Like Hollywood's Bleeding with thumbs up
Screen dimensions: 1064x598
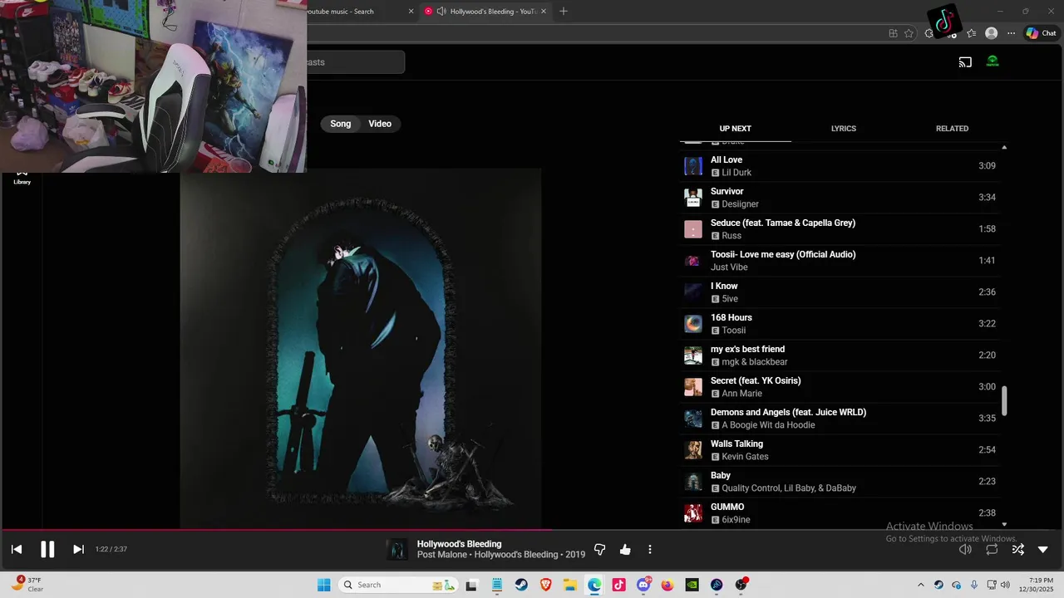pyautogui.click(x=625, y=550)
